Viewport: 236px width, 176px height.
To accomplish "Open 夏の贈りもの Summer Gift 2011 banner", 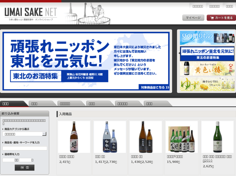I will [207, 38].
